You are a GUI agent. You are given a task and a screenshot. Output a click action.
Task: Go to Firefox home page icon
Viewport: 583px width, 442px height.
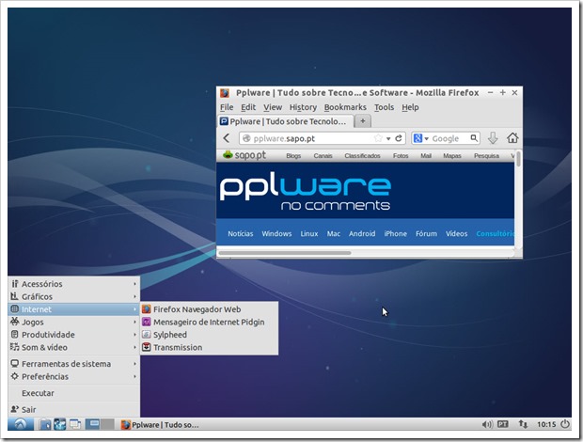click(x=512, y=138)
